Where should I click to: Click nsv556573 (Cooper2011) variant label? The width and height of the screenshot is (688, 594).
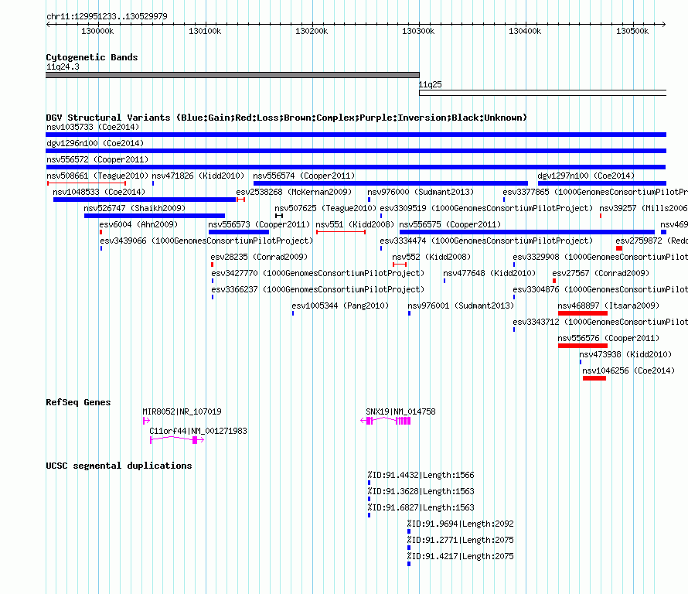point(259,225)
